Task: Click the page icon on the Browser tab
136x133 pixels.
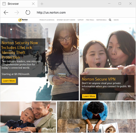Action: pyautogui.click(x=4, y=4)
